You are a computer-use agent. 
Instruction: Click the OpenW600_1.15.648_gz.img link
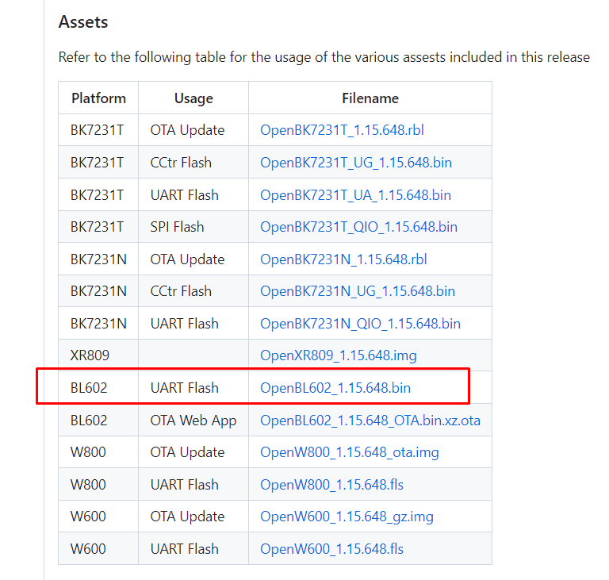click(347, 517)
